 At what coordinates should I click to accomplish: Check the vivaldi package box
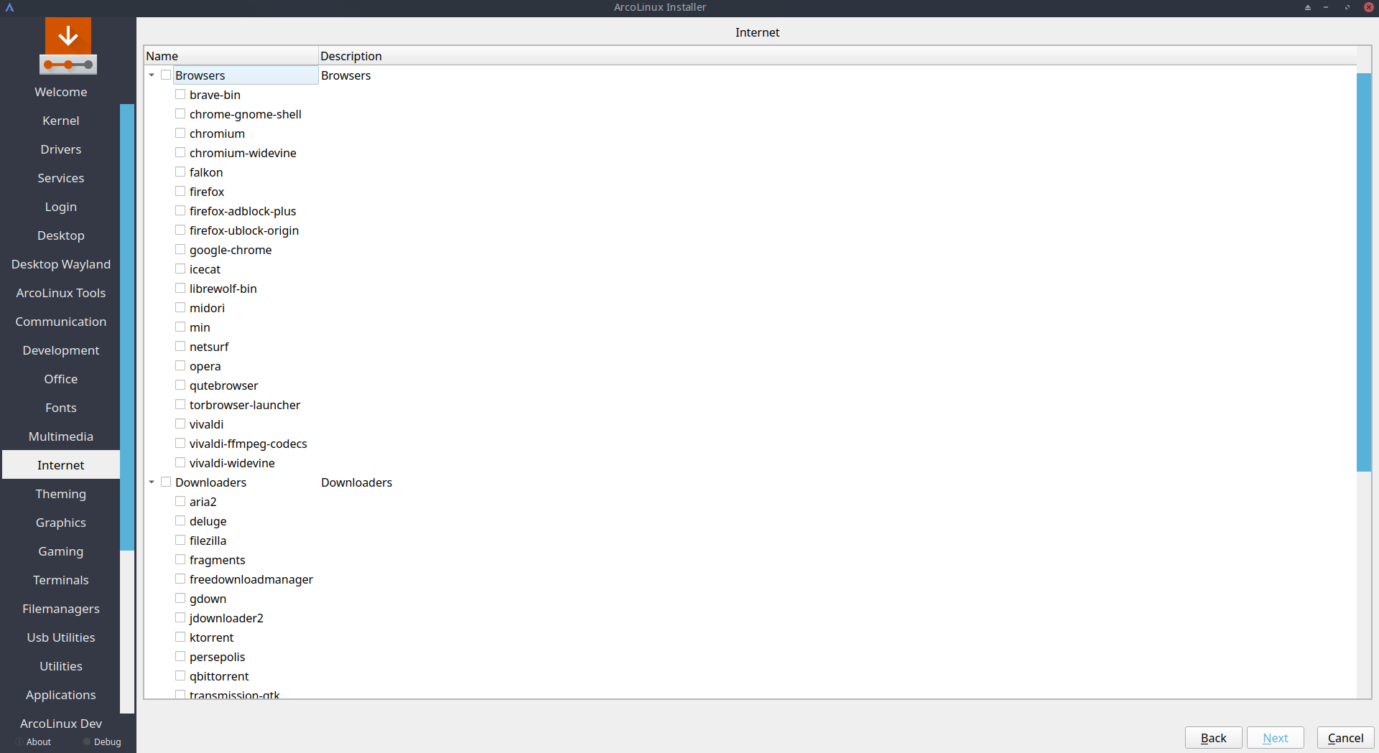click(x=180, y=424)
